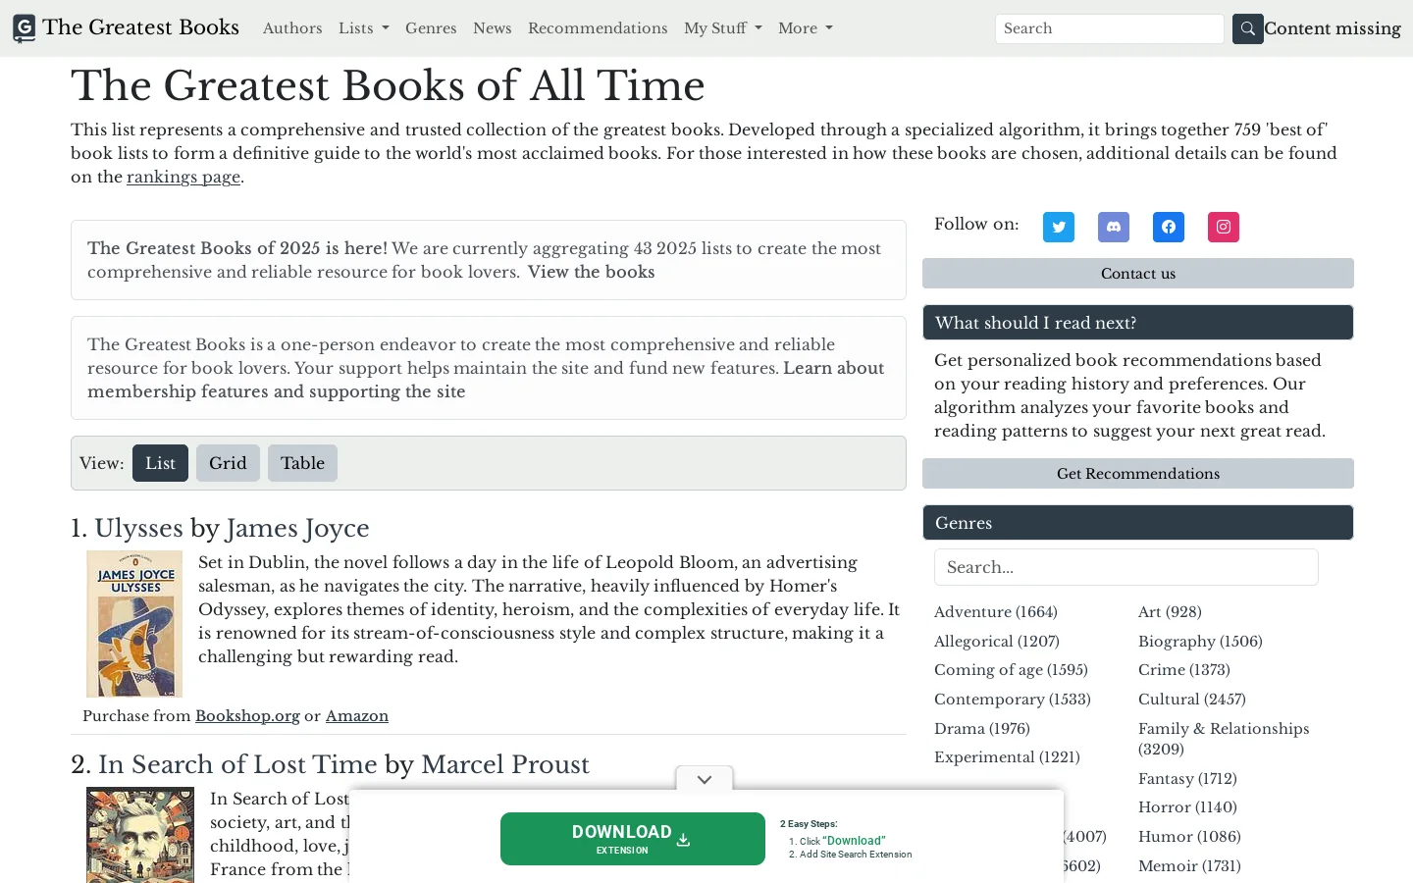Open the Amazon purchase link
This screenshot has width=1413, height=883.
[357, 716]
